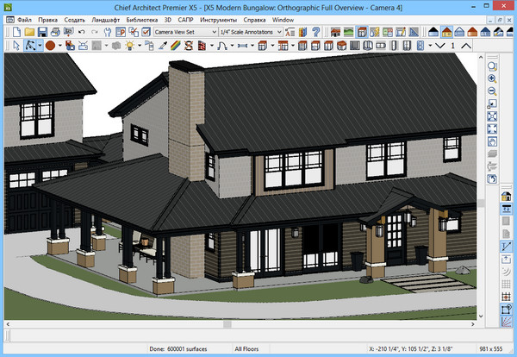Image resolution: width=517 pixels, height=357 pixels.
Task: Open the Библиотека menu
Action: click(142, 20)
